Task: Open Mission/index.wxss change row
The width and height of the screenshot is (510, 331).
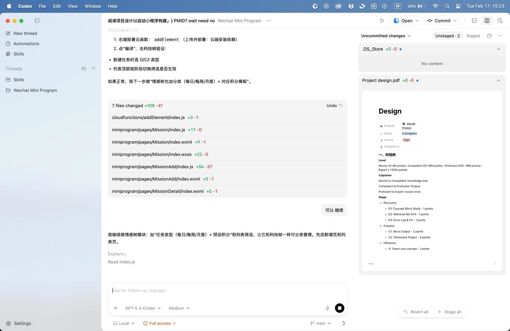Action: tap(228, 154)
